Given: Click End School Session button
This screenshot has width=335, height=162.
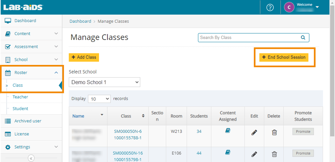Looking at the screenshot, I should point(284,57).
